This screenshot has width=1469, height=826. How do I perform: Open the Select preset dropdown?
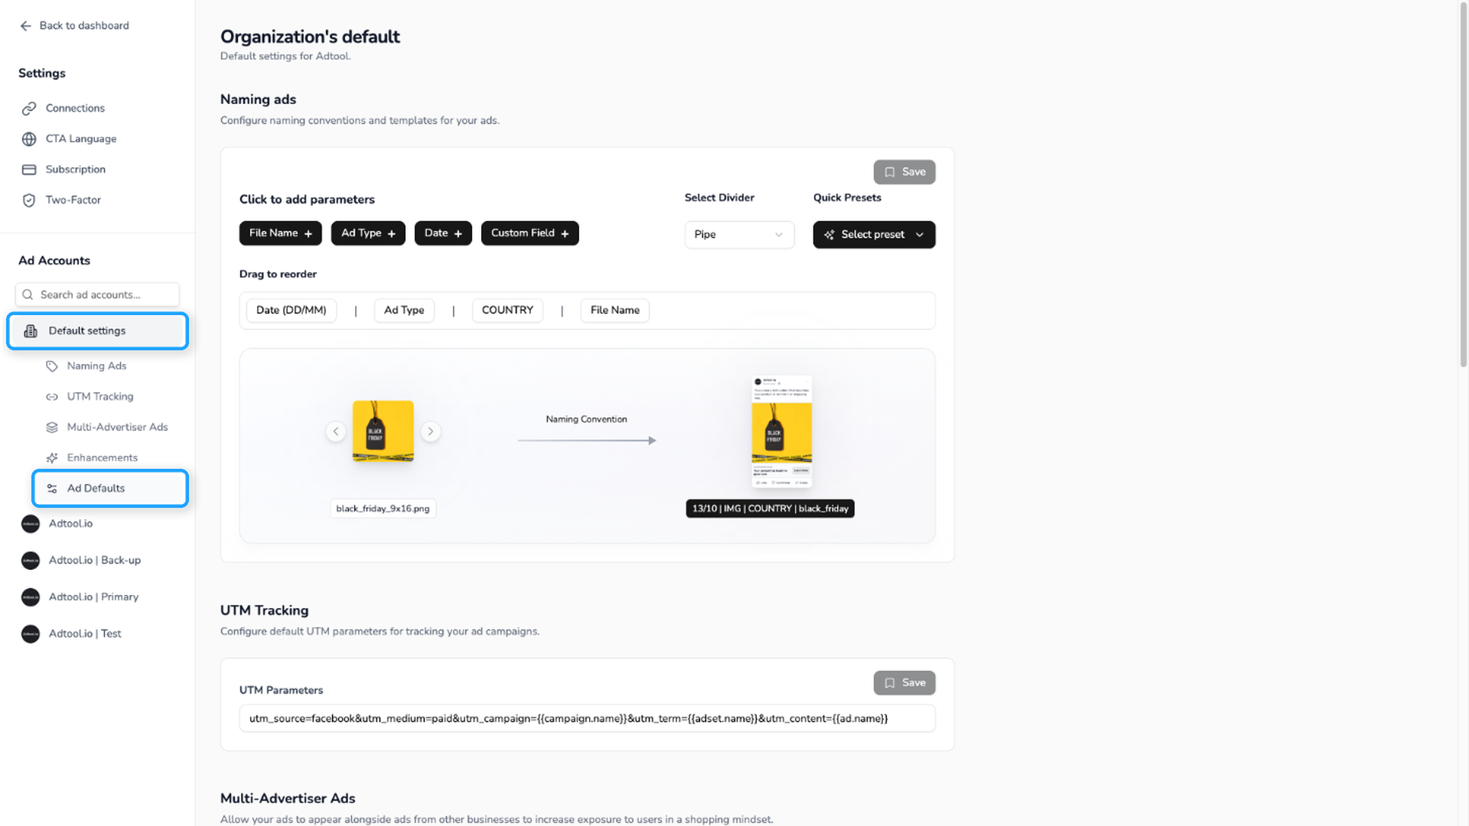click(874, 235)
